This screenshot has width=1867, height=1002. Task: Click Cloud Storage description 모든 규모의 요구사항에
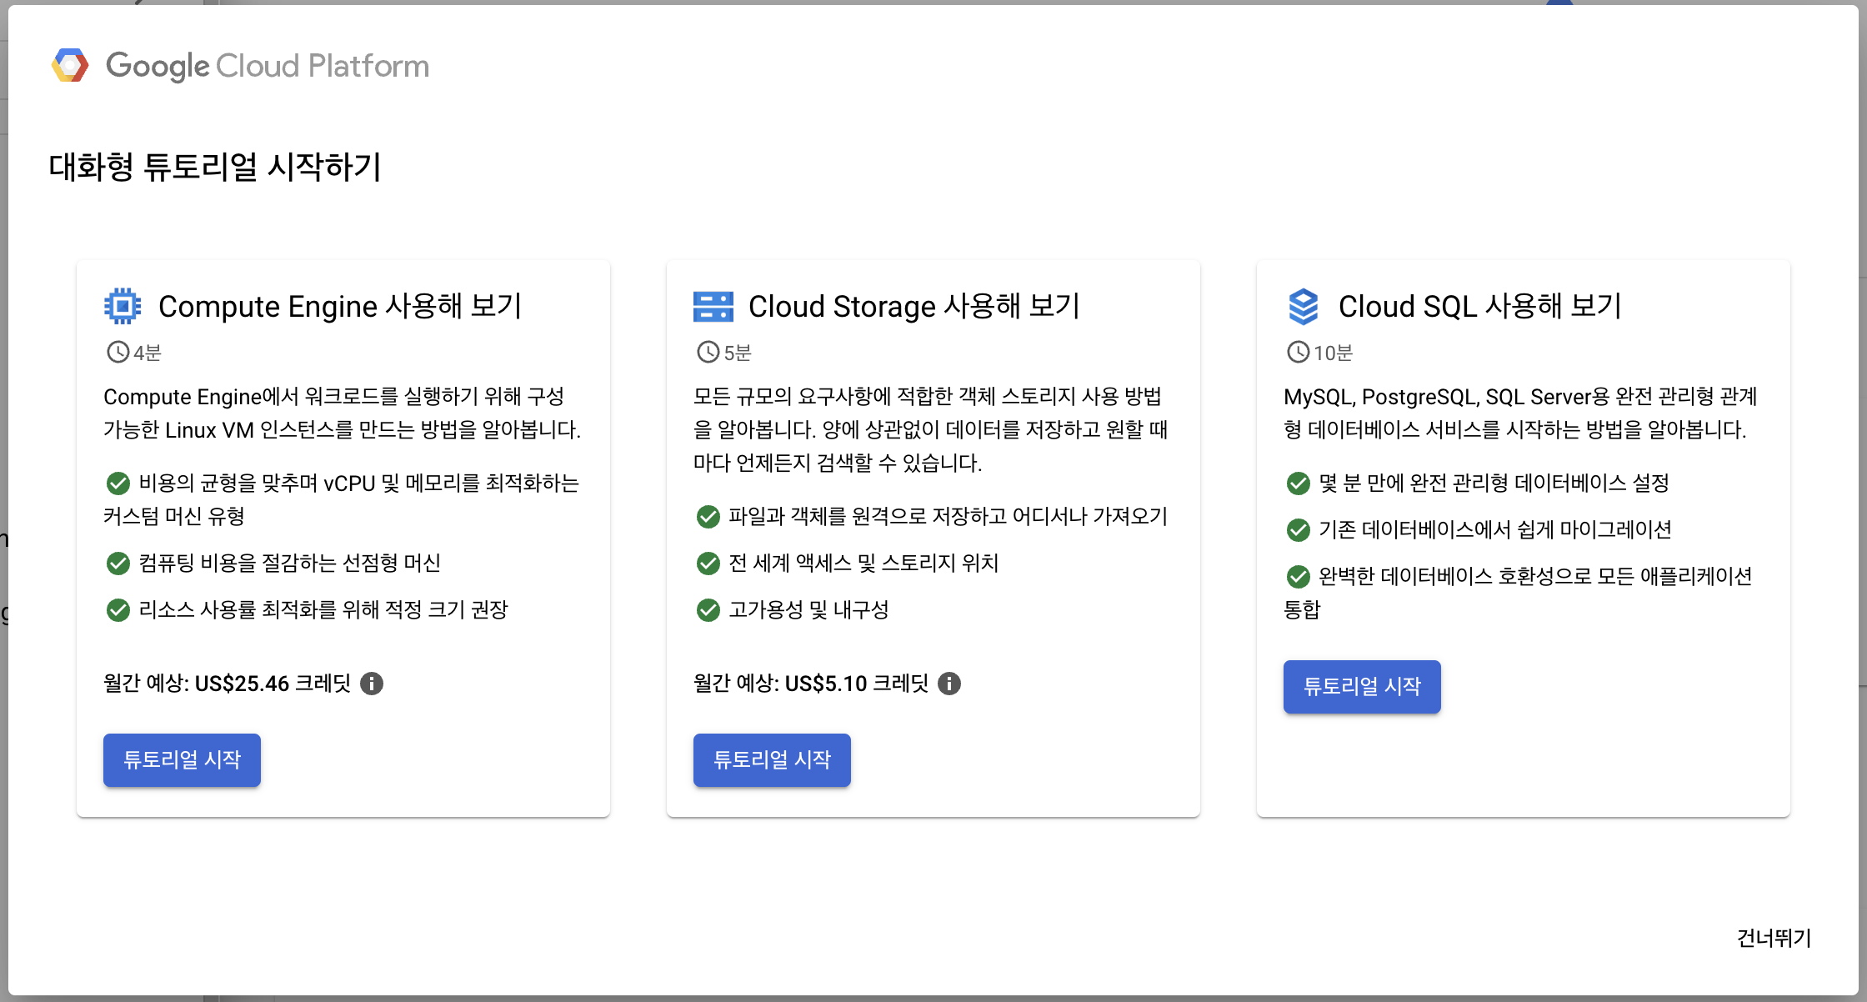click(931, 429)
